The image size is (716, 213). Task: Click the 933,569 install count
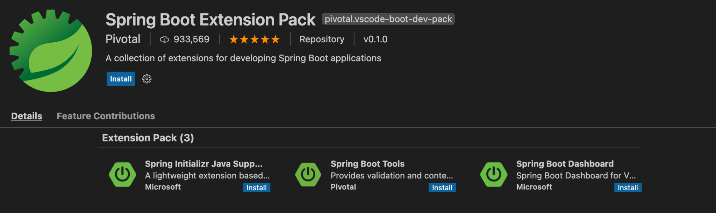pyautogui.click(x=192, y=40)
